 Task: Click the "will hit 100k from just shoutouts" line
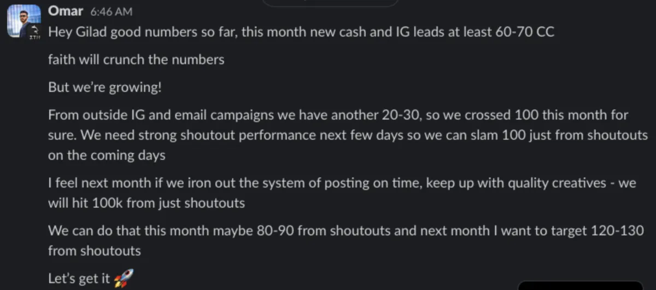pos(146,204)
